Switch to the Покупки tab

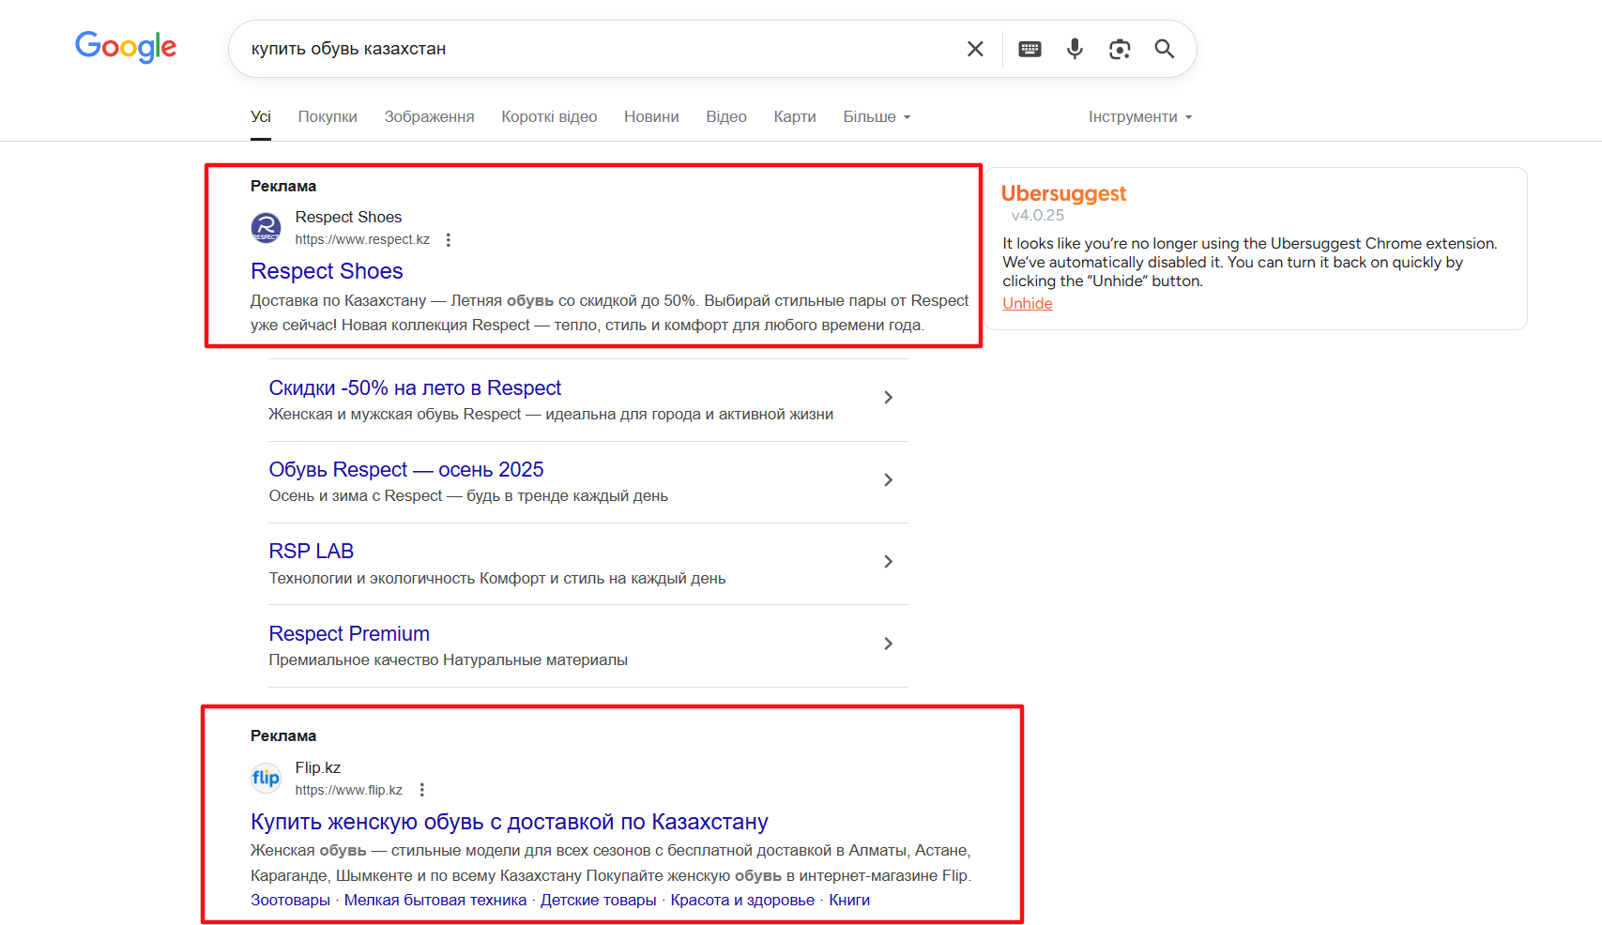pos(328,117)
